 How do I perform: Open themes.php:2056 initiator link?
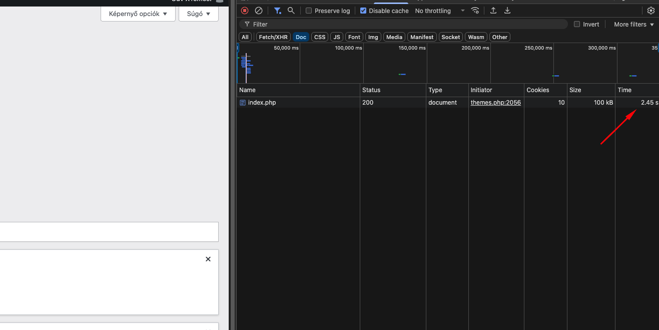pos(495,103)
